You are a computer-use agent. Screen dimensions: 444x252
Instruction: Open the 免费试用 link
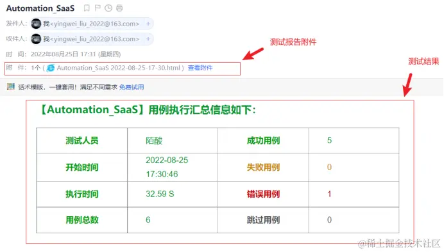[132, 87]
